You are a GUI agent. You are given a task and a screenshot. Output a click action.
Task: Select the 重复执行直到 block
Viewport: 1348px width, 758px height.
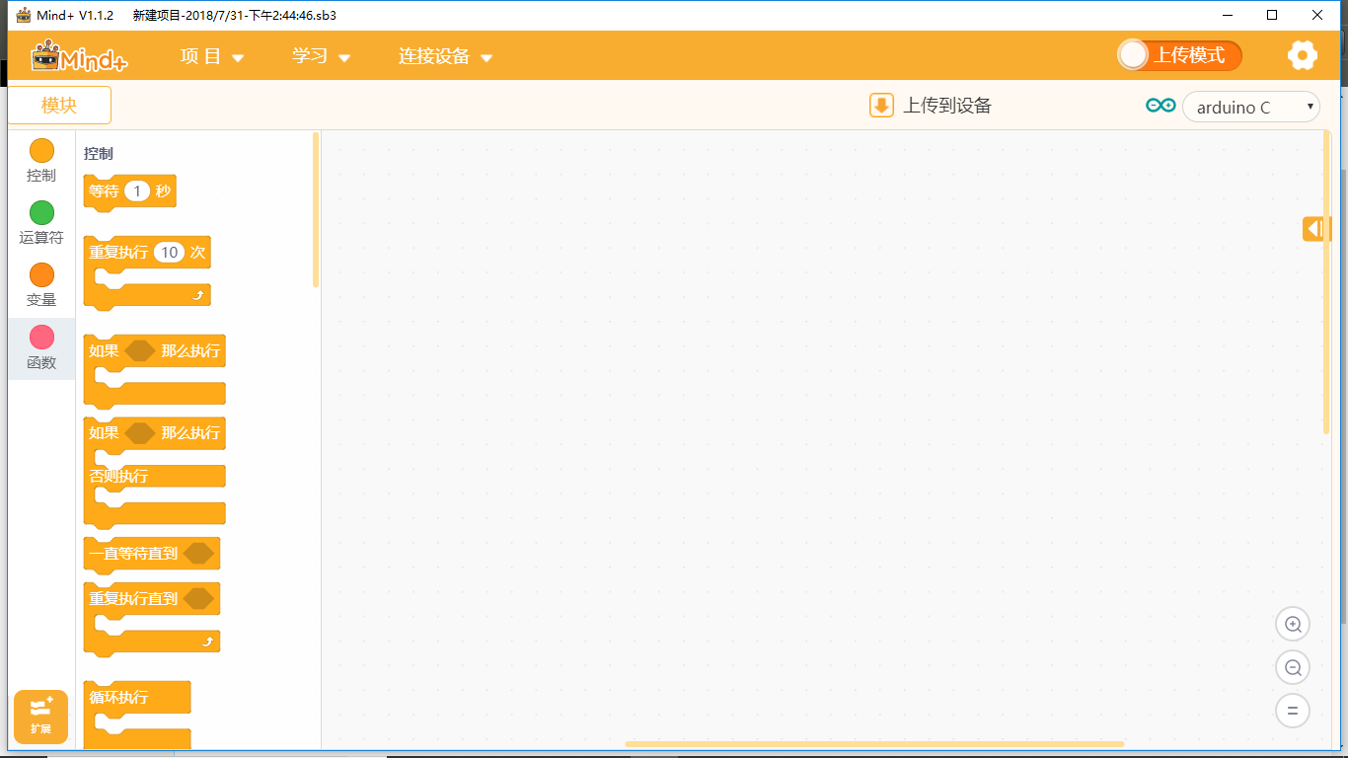(152, 619)
